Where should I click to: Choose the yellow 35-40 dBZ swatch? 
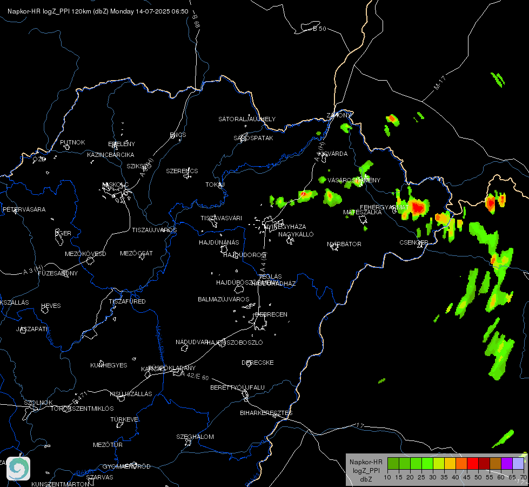coord(450,463)
